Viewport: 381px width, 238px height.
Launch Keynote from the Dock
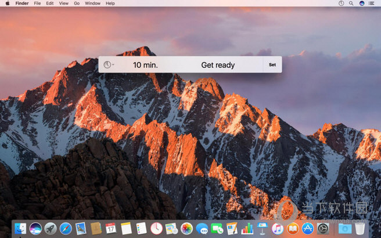click(263, 229)
